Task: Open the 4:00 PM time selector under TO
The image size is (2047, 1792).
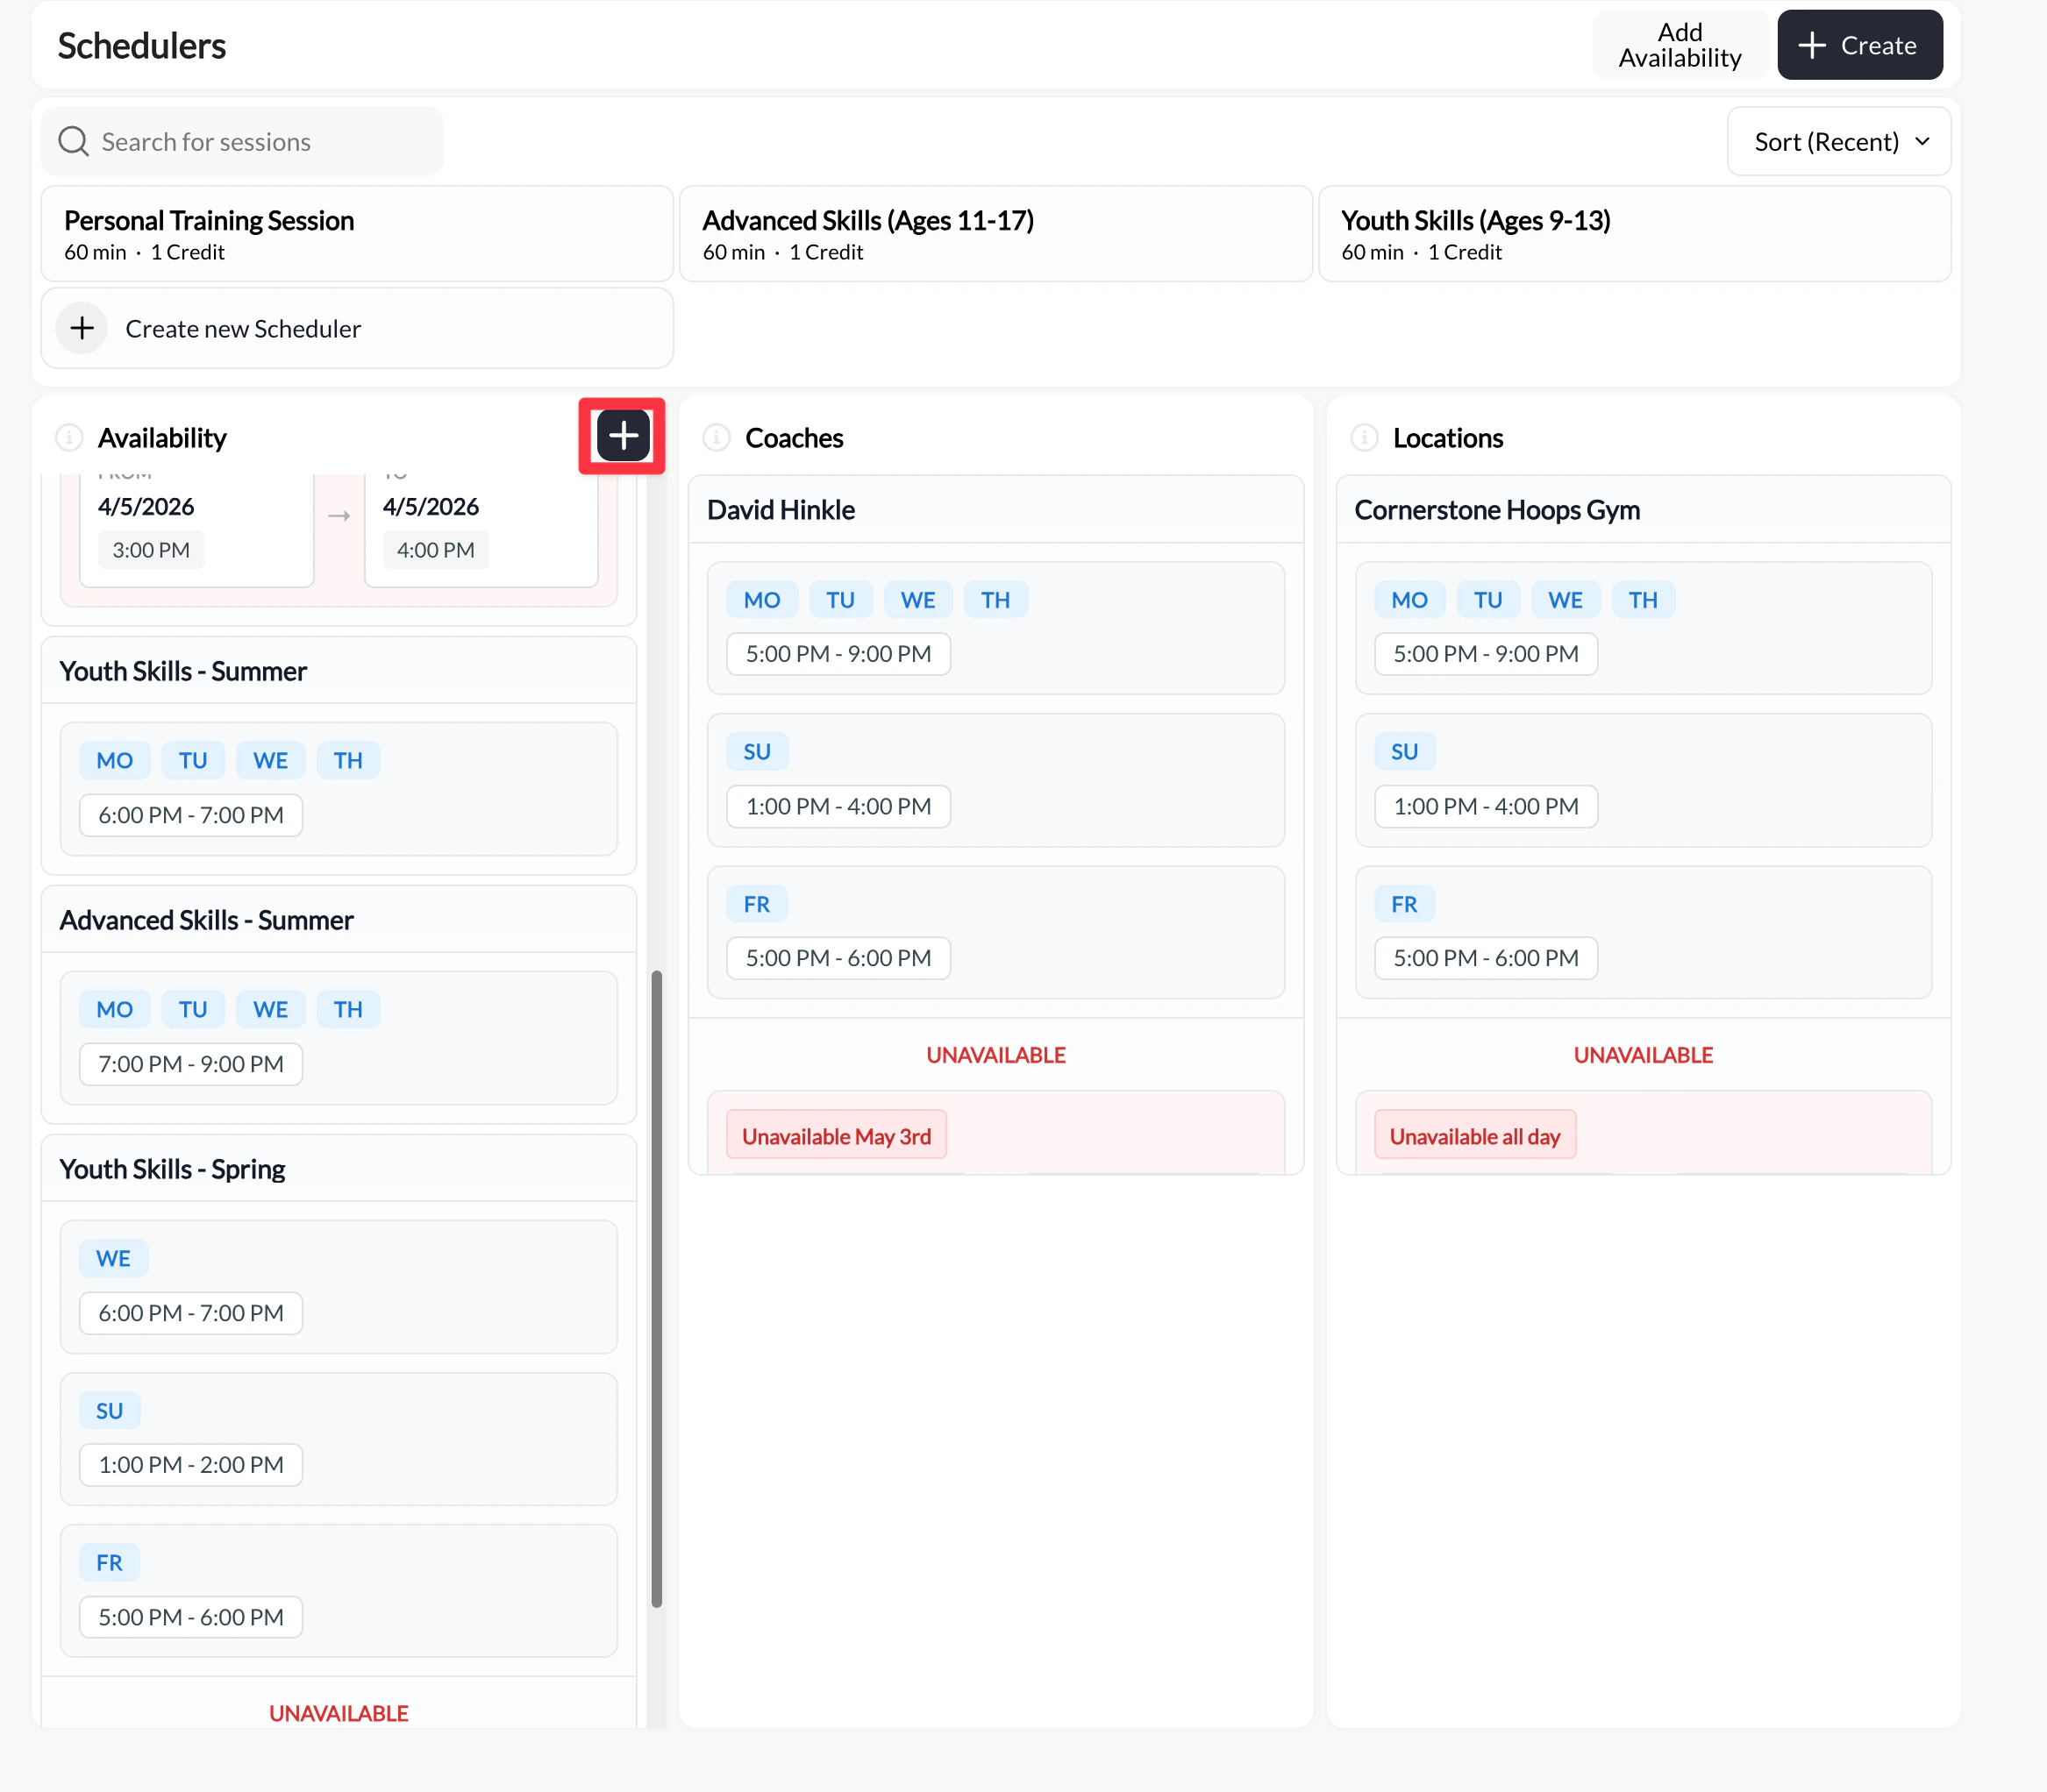Action: pyautogui.click(x=434, y=549)
